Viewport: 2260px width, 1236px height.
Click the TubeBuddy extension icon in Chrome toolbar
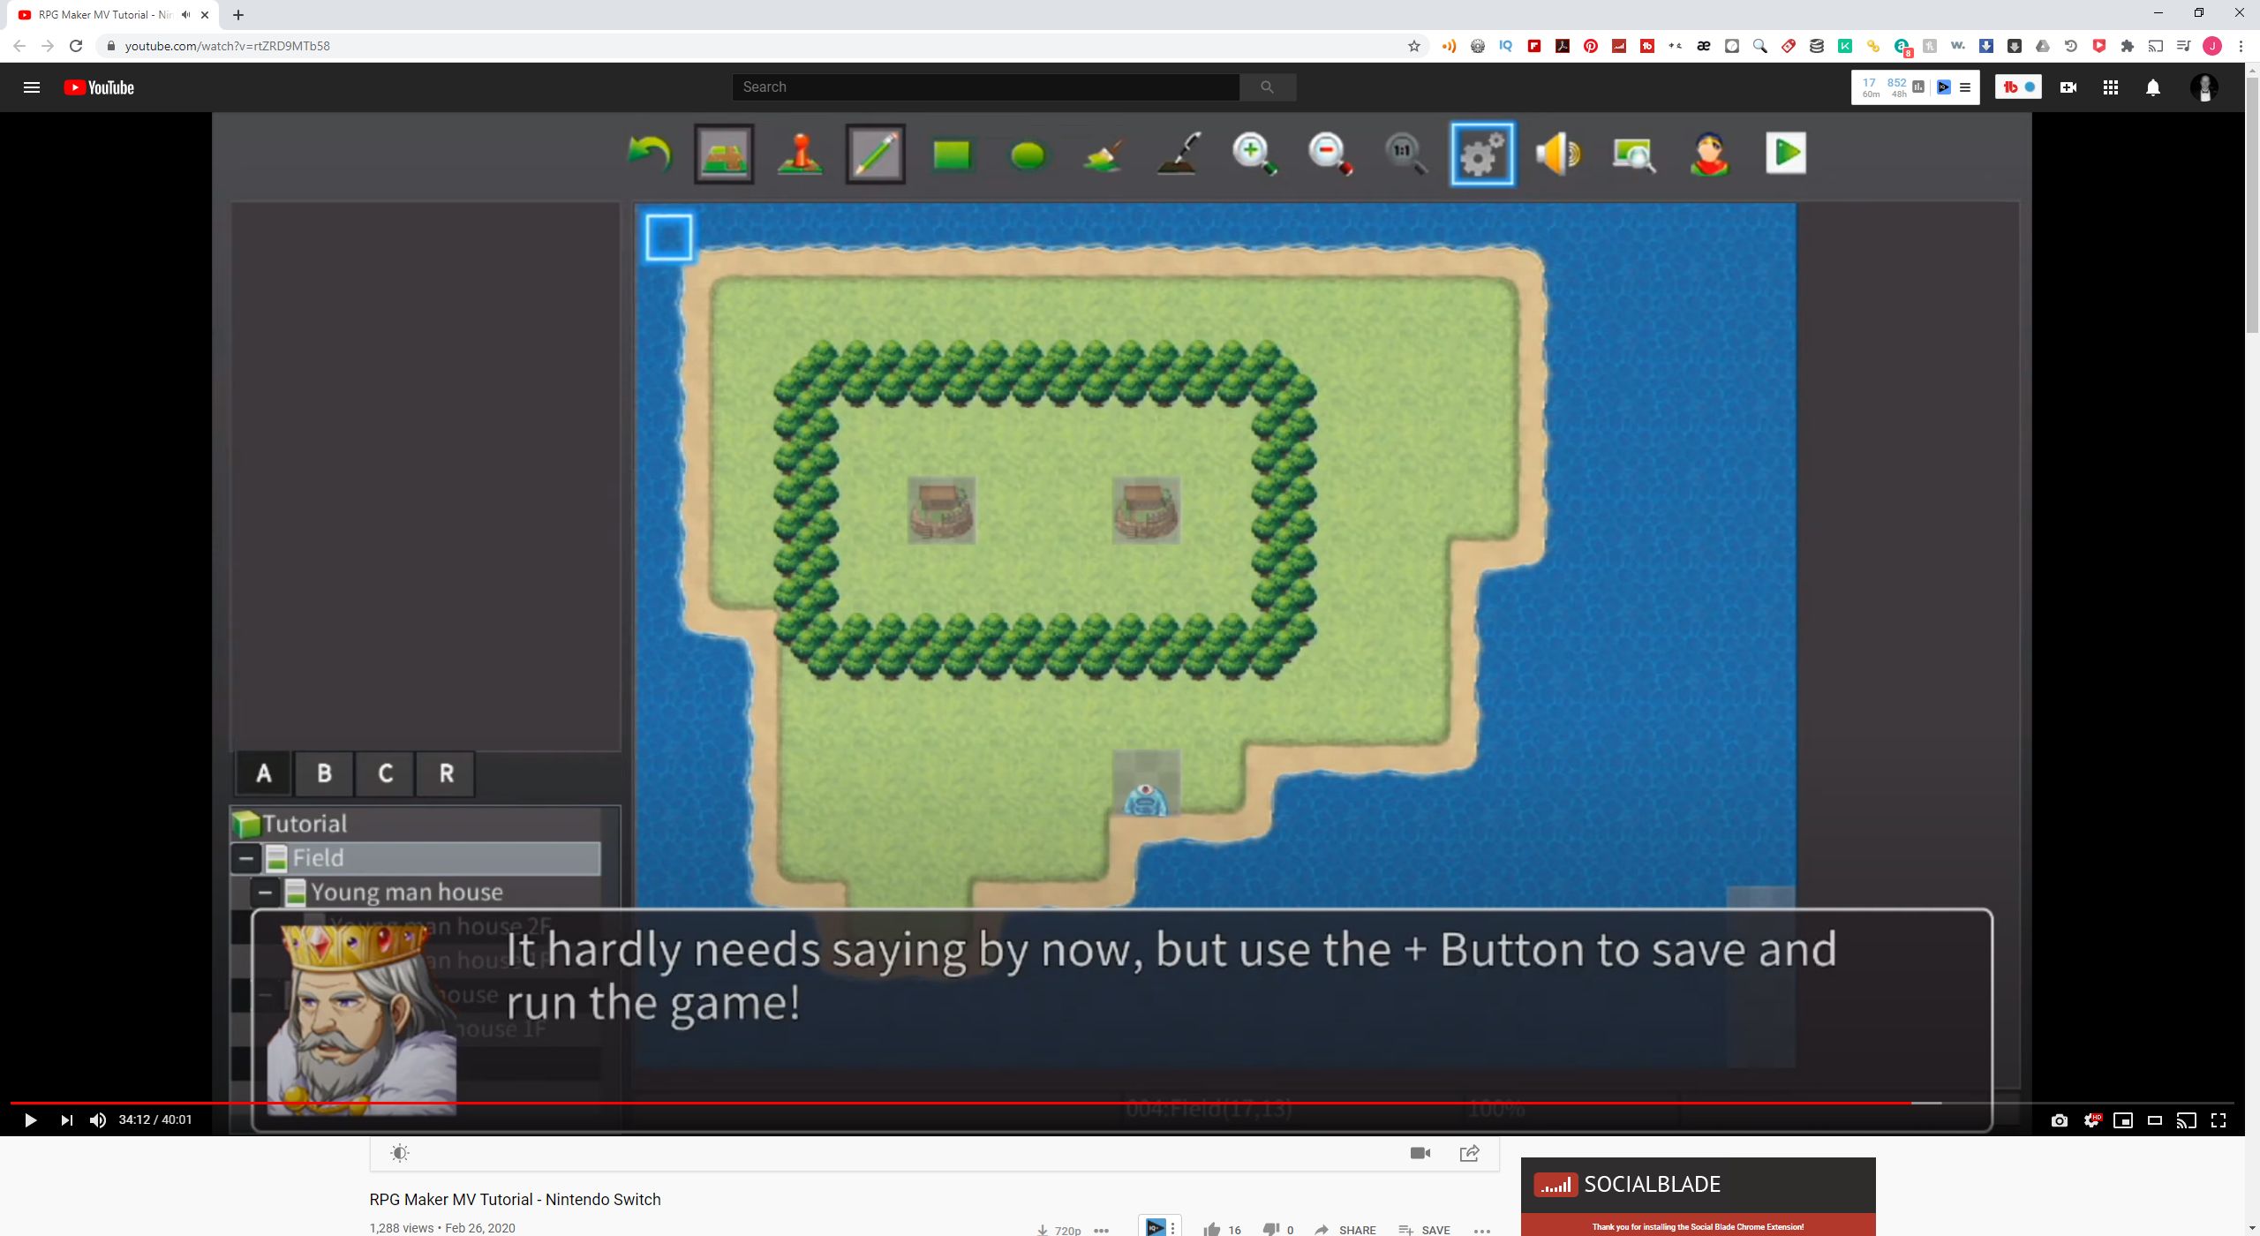click(x=1647, y=46)
